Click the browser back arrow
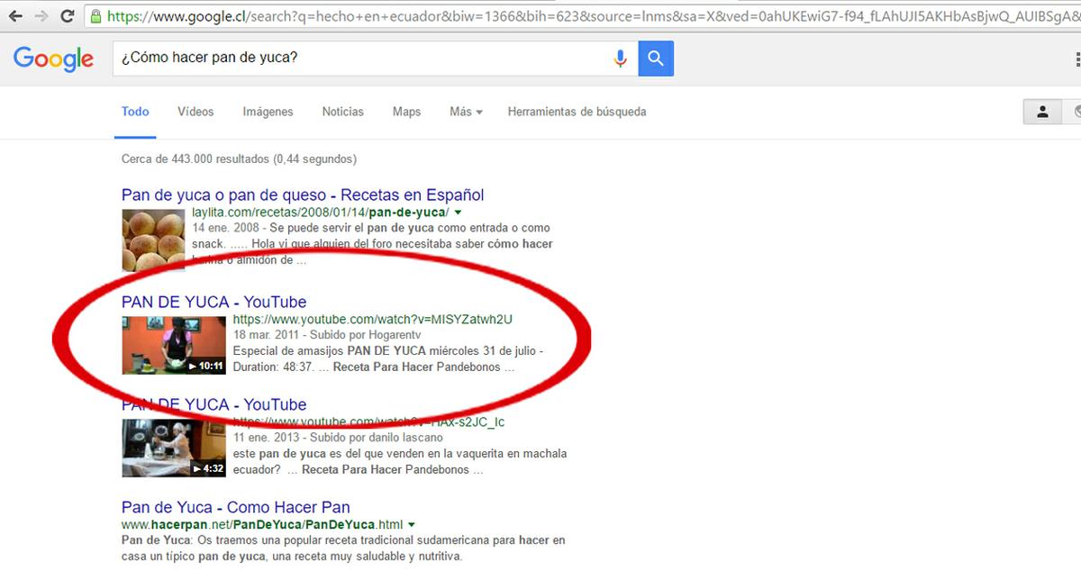The image size is (1081, 580). coord(15,16)
